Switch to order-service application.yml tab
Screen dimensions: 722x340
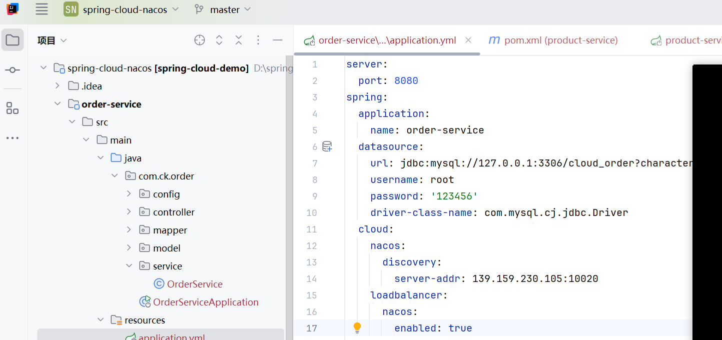[x=387, y=40]
